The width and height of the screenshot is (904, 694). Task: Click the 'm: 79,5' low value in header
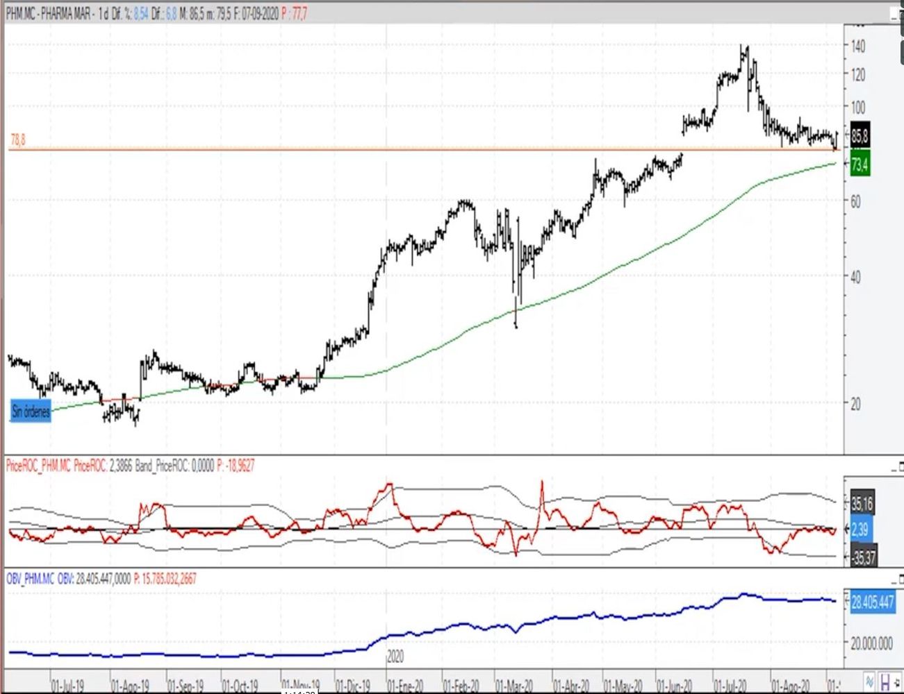(x=220, y=13)
